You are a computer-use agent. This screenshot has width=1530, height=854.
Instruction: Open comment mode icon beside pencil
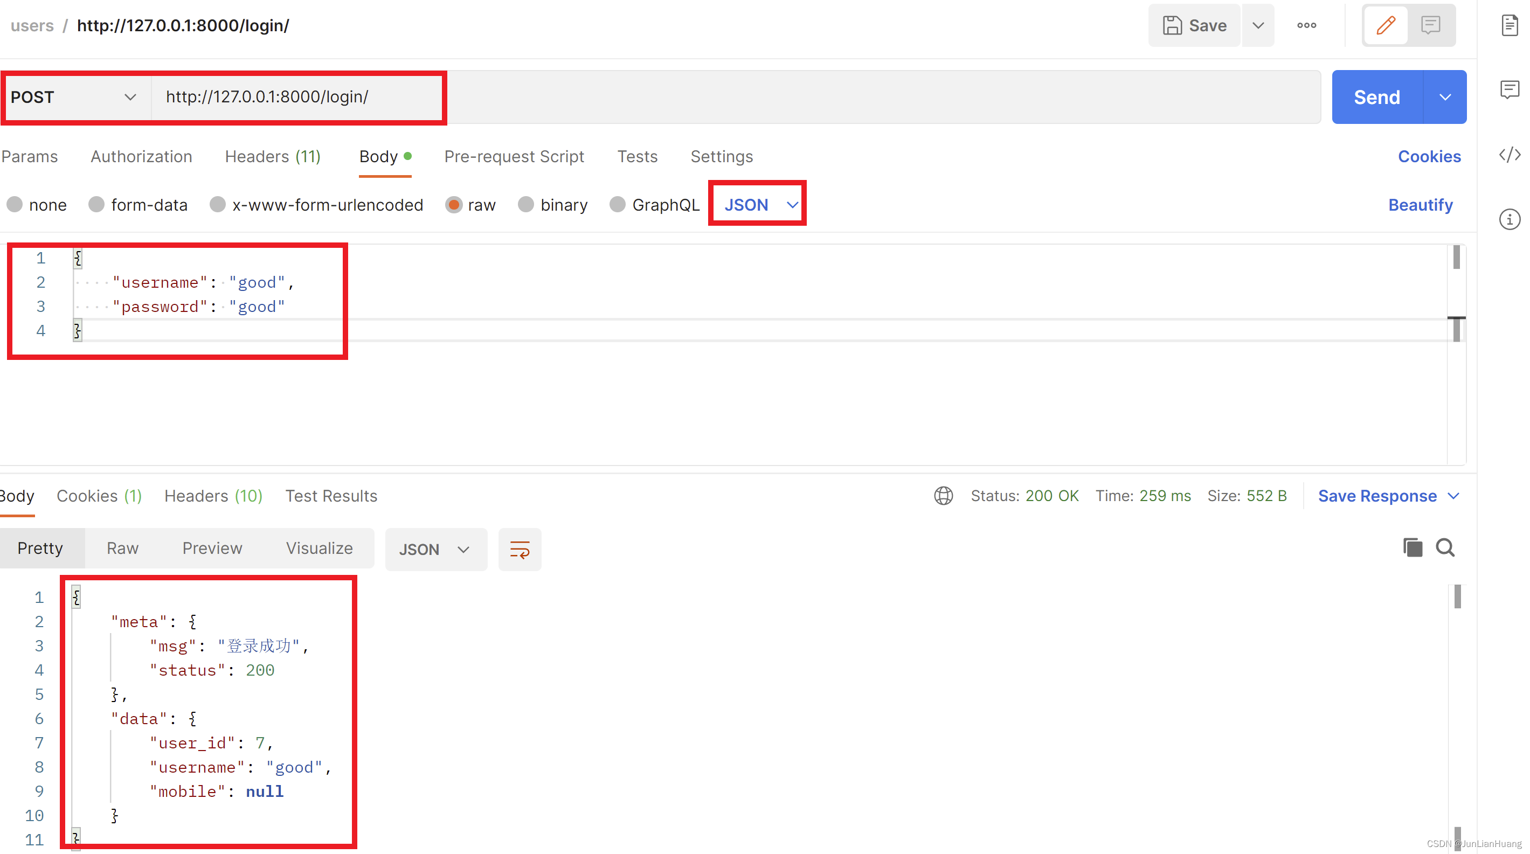click(x=1430, y=25)
